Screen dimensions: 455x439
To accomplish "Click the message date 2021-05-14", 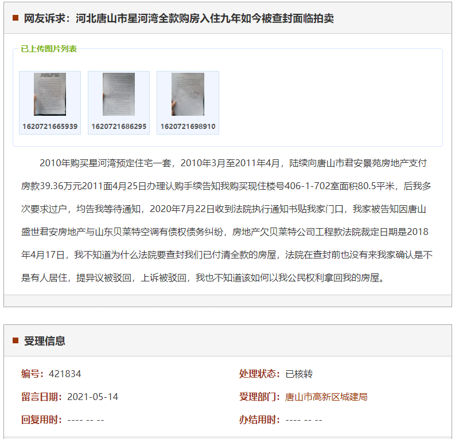I will tap(92, 397).
